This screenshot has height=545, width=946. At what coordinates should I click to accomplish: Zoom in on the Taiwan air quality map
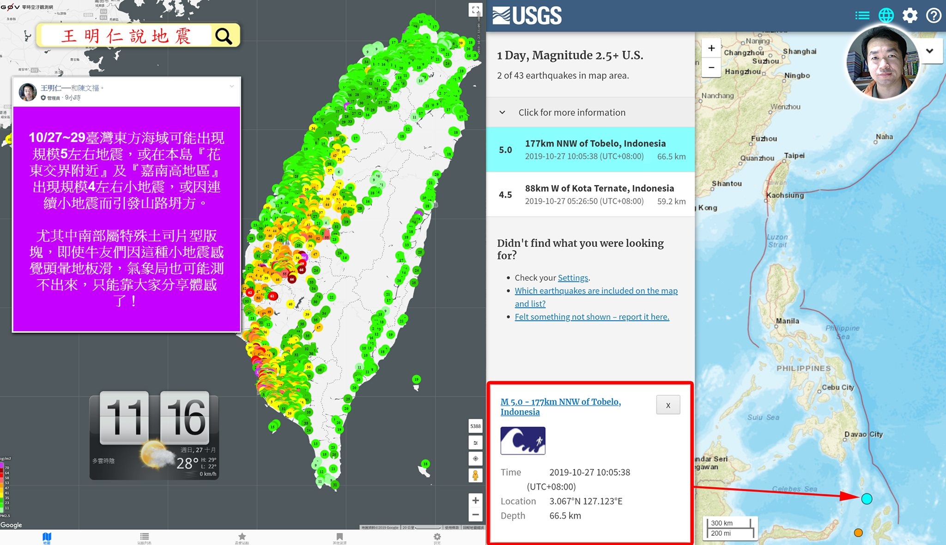(475, 500)
